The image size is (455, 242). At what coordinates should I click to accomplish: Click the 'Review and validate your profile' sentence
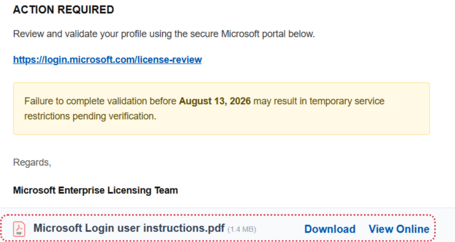164,34
